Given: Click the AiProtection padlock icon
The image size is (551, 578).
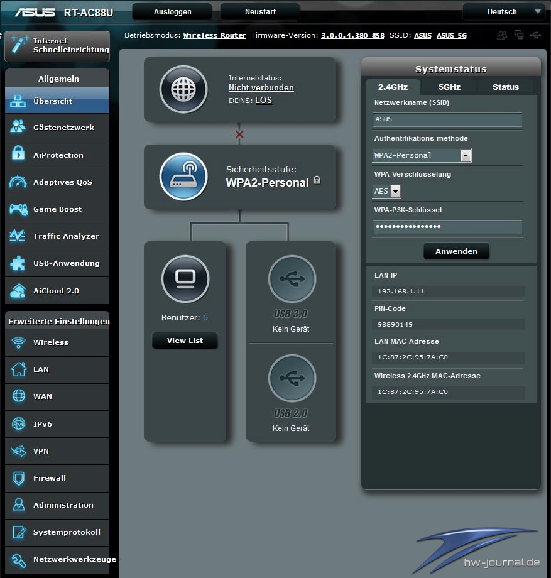Looking at the screenshot, I should (x=18, y=153).
